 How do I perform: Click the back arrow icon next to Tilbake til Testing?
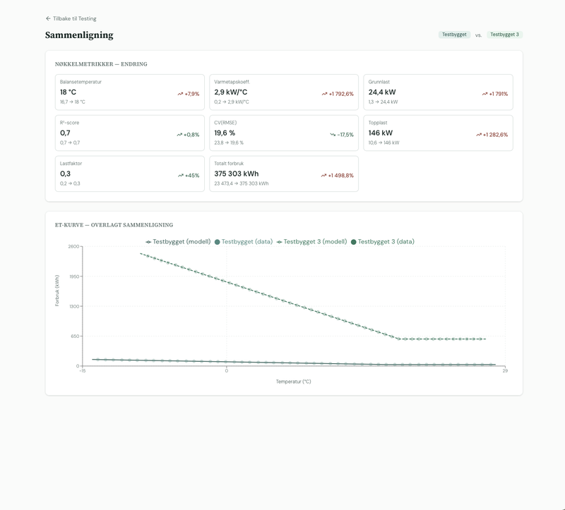click(48, 18)
